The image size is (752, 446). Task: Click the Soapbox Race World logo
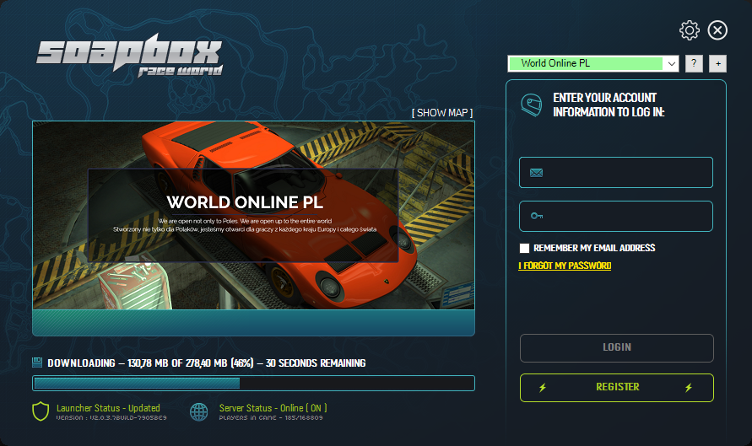(x=129, y=55)
